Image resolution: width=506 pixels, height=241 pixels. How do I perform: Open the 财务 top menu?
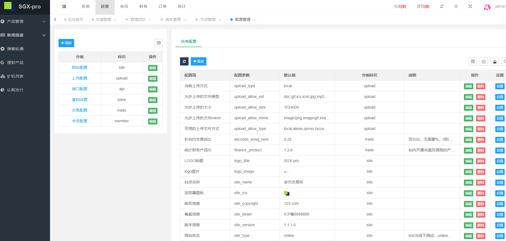pyautogui.click(x=143, y=6)
